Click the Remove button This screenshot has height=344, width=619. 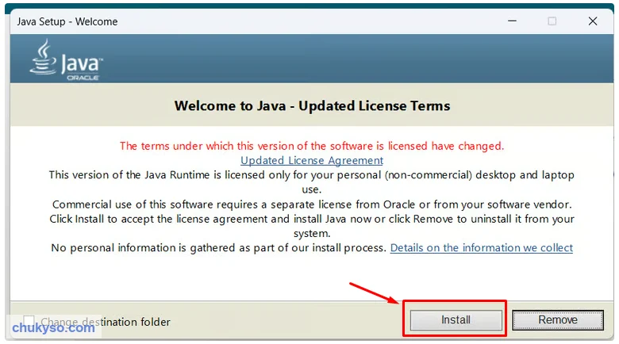(x=558, y=319)
